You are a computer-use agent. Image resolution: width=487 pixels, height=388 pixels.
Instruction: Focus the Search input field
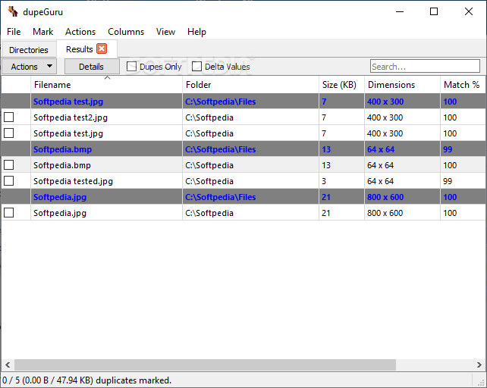[x=425, y=66]
